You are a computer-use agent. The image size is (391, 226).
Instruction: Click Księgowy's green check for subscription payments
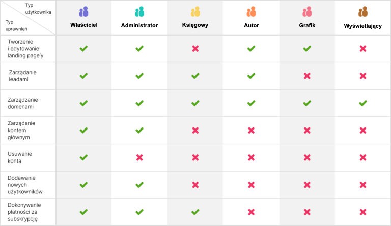tap(195, 212)
